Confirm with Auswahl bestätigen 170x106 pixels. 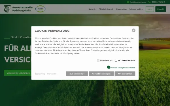101,74
